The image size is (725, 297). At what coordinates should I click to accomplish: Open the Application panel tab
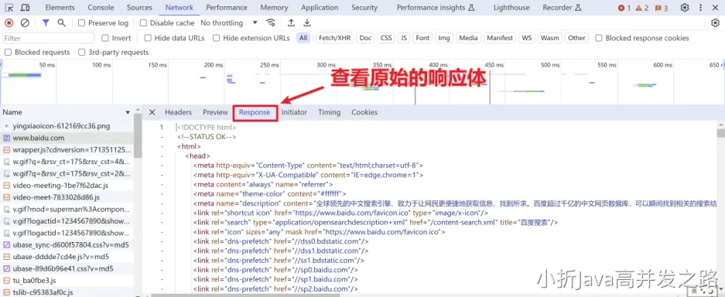pyautogui.click(x=320, y=8)
